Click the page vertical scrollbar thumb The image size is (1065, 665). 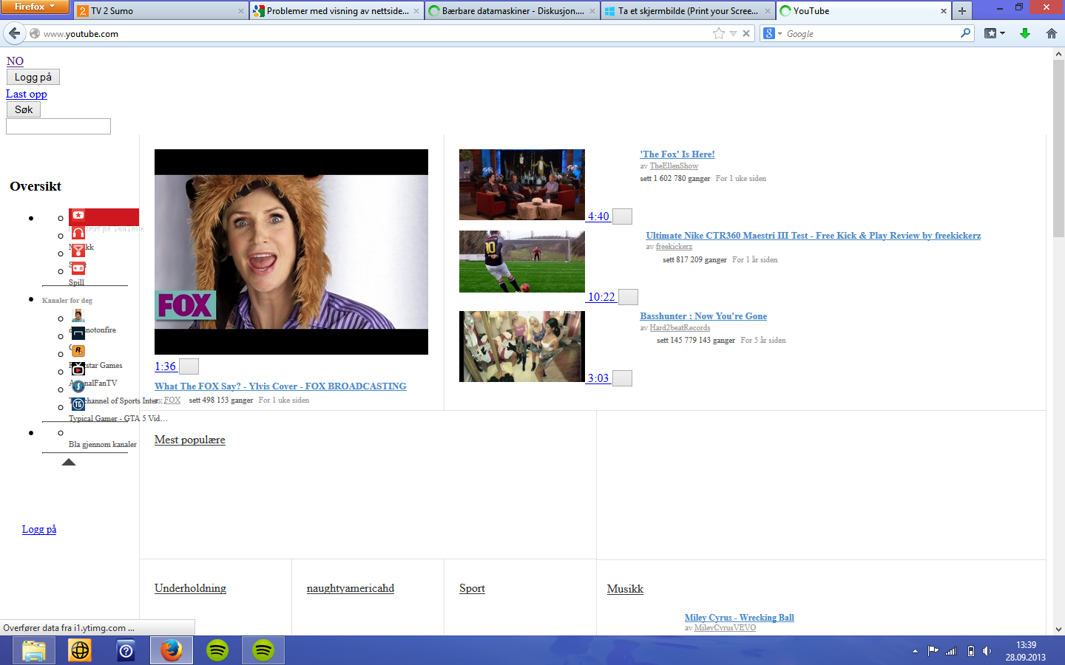[1058, 148]
